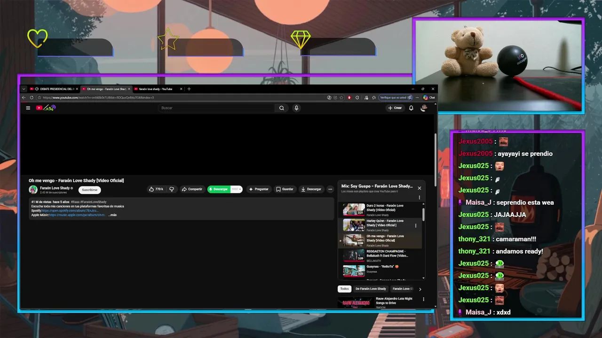Screen dimensions: 602x338
Task: Open the Apple Music album link
Action: [77, 215]
